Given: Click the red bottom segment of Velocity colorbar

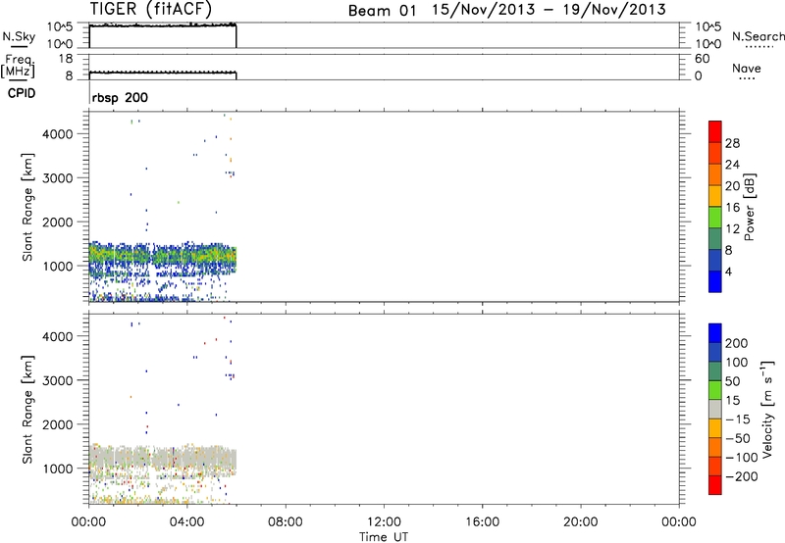Looking at the screenshot, I should coord(715,485).
